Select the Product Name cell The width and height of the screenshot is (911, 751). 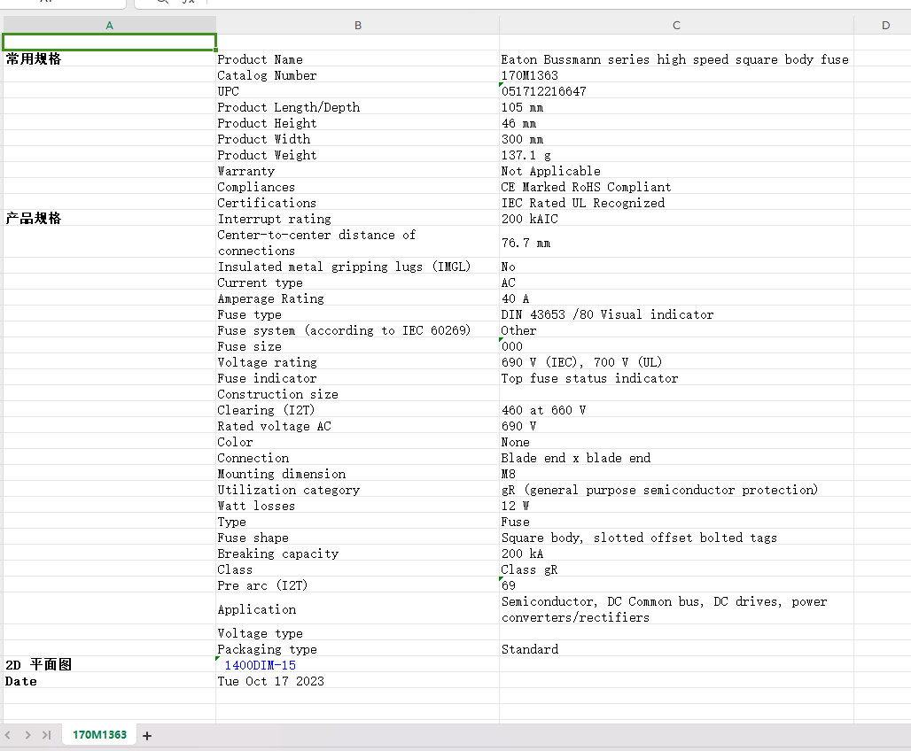357,58
